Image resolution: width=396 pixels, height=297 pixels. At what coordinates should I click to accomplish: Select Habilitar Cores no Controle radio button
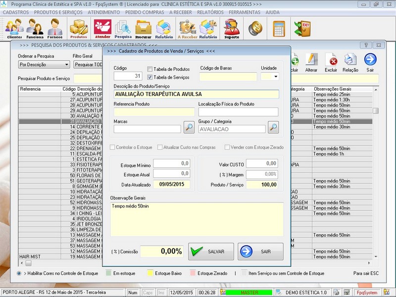[x=19, y=273]
